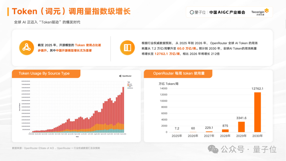The width and height of the screenshot is (286, 161).
Task: Click the 2030年 orange bar
Action: pyautogui.click(x=257, y=112)
